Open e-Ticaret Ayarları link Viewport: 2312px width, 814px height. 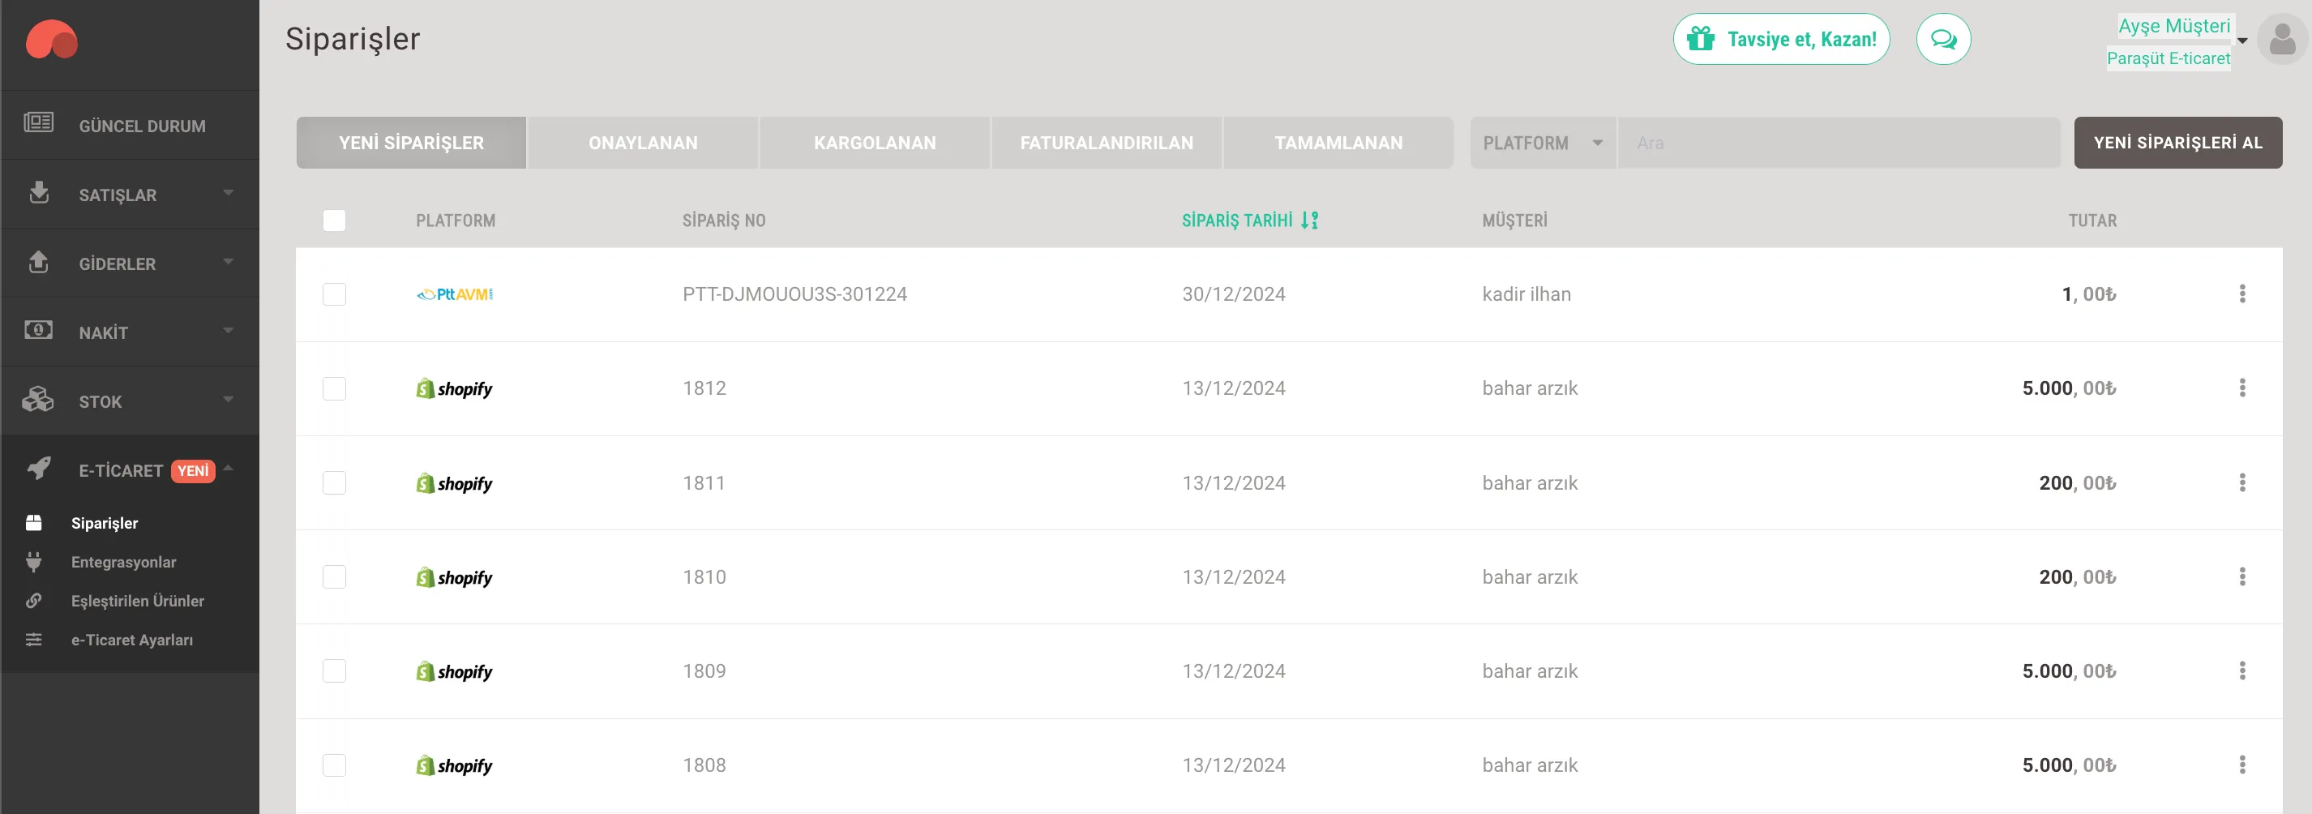click(x=132, y=640)
